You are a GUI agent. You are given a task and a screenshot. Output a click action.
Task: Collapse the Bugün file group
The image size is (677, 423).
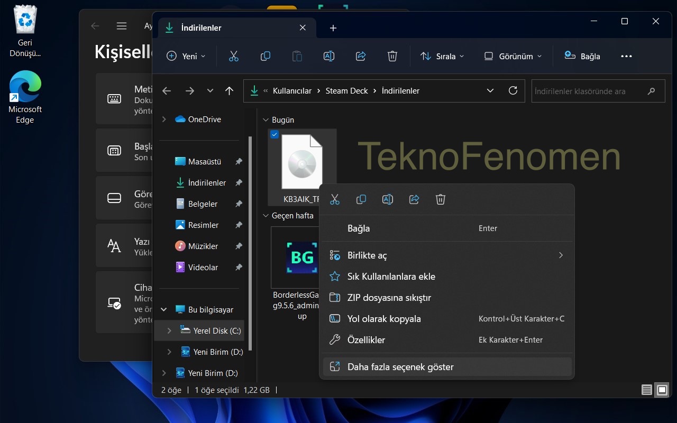pyautogui.click(x=266, y=121)
